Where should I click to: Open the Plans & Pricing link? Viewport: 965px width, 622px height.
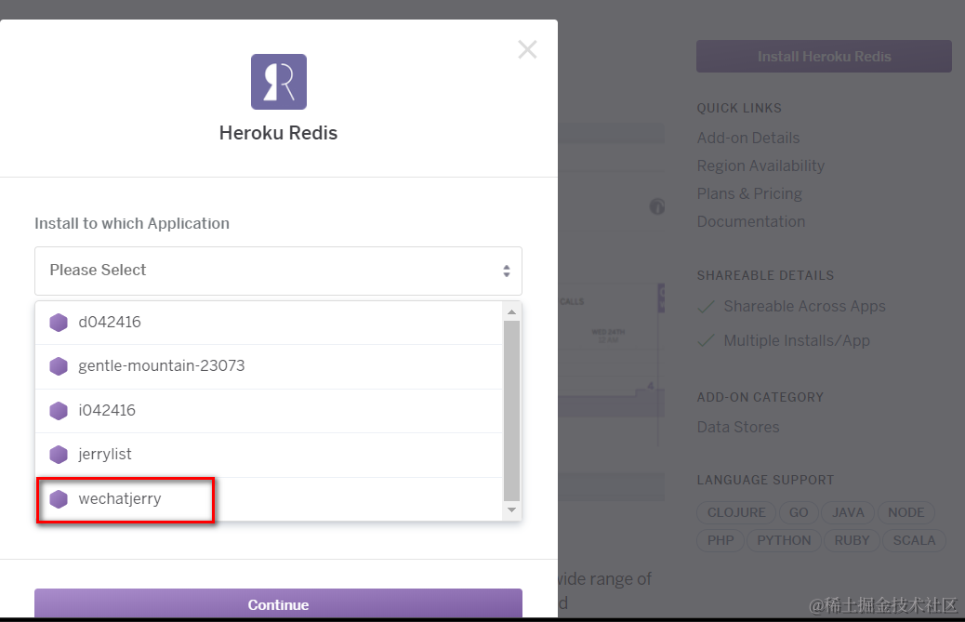pos(749,193)
